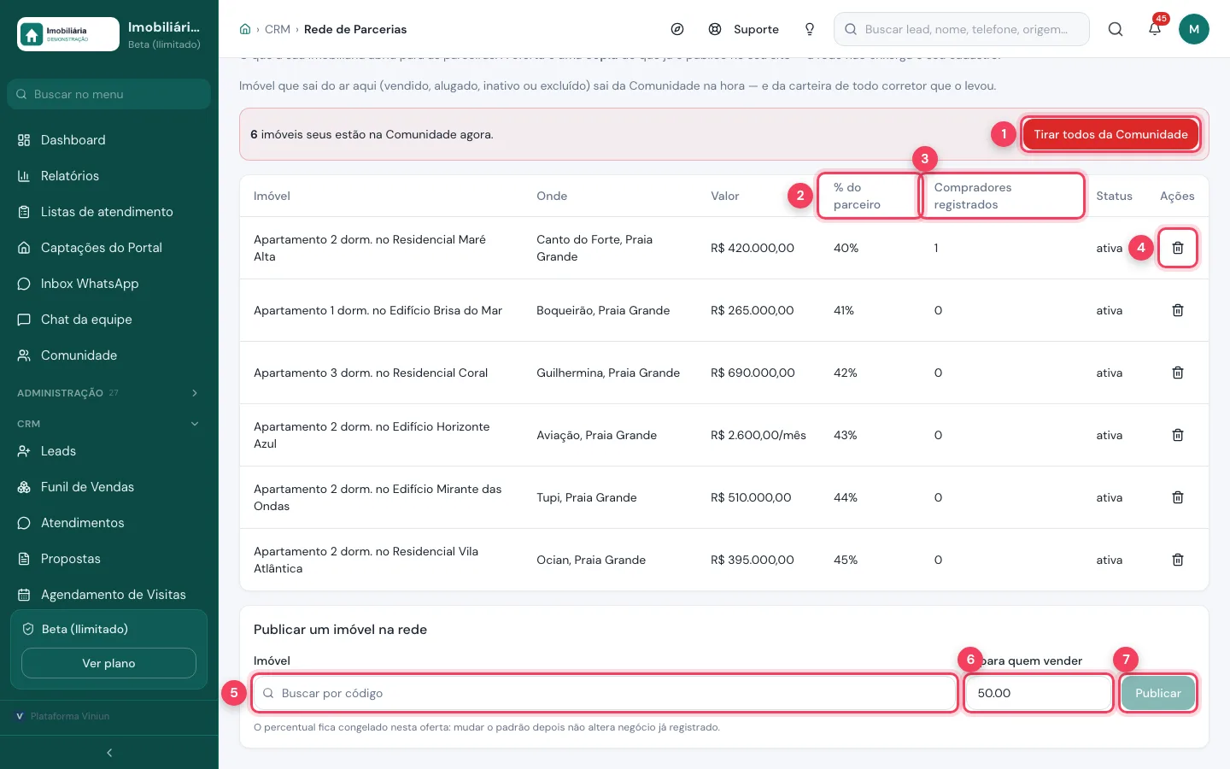Screen dimensions: 1230x769
Task: Open Suporte link in header
Action: click(x=744, y=29)
